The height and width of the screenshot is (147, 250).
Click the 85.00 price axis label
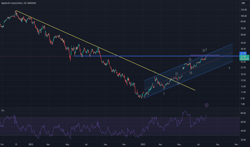243,21
